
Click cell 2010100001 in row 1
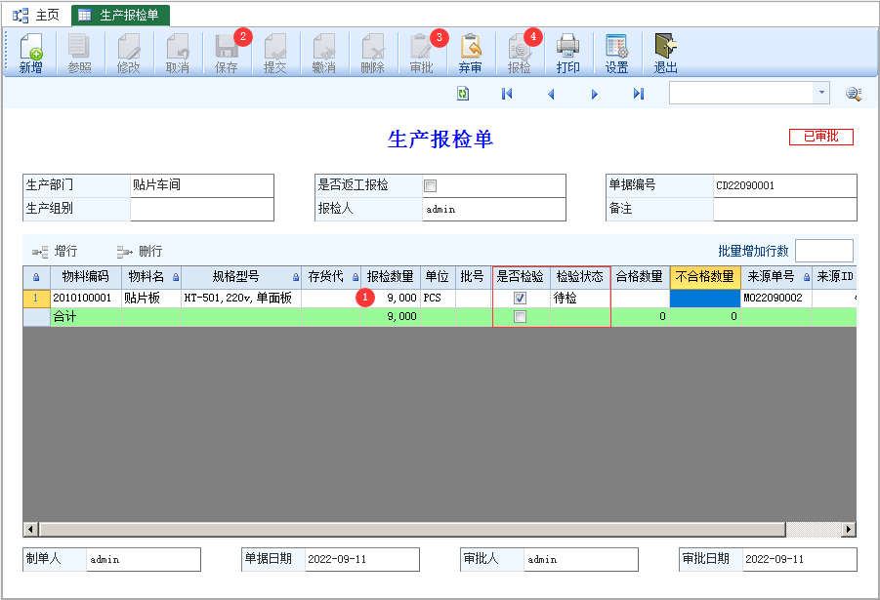86,299
